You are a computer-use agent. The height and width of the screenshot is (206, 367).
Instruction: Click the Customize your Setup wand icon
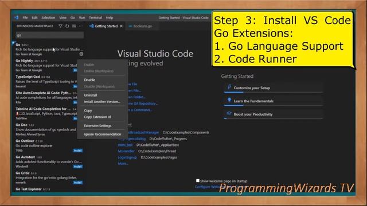229,88
